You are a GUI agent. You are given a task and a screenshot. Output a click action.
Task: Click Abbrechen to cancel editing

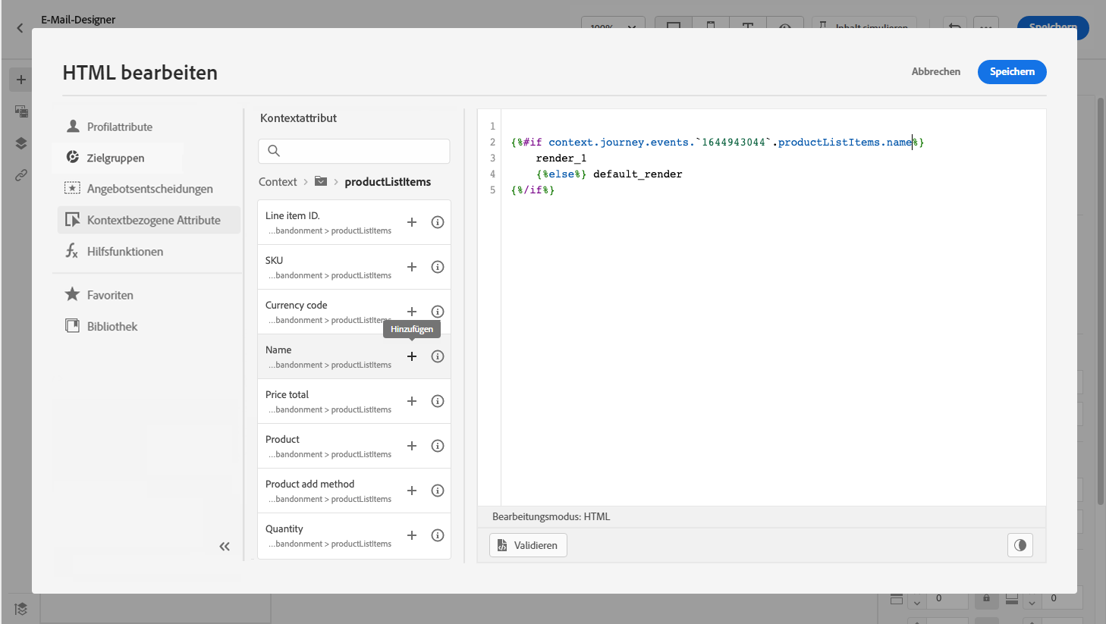[x=936, y=71]
